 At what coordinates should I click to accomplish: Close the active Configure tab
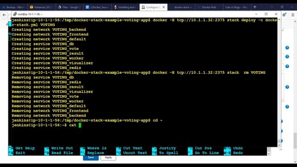(164, 7)
